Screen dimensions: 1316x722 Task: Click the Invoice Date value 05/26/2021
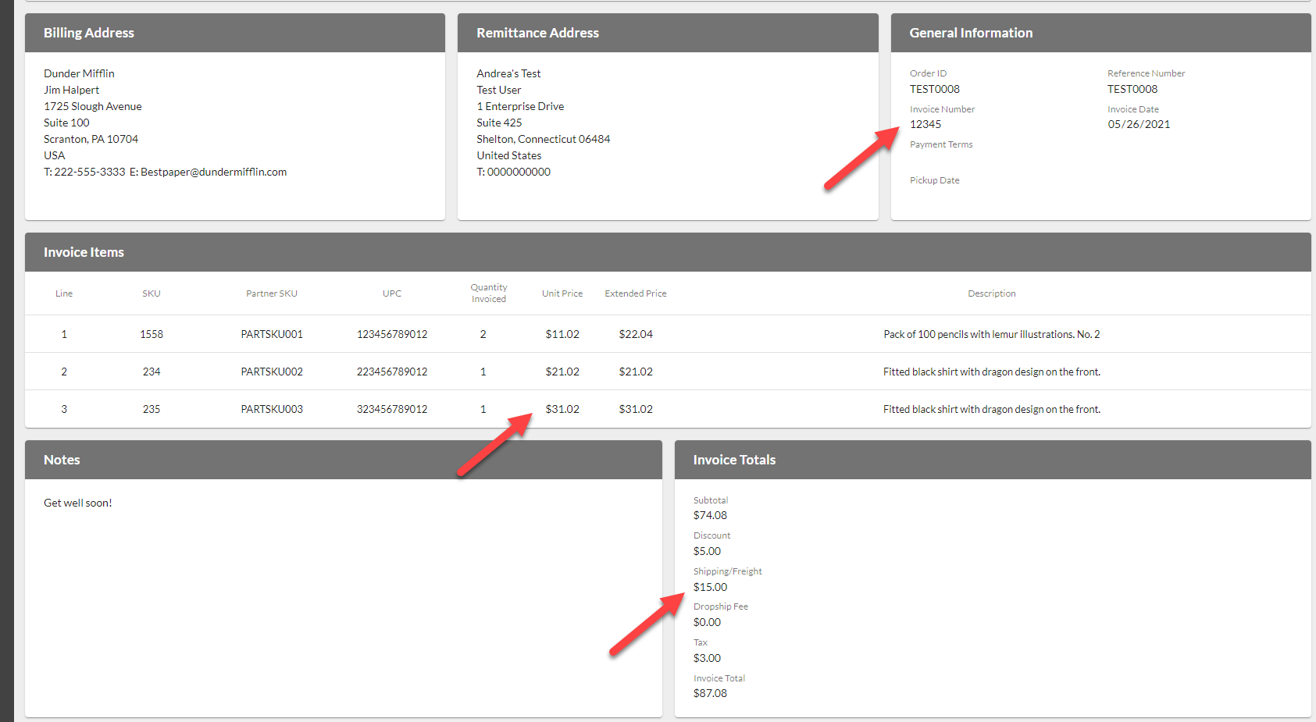coord(1138,124)
